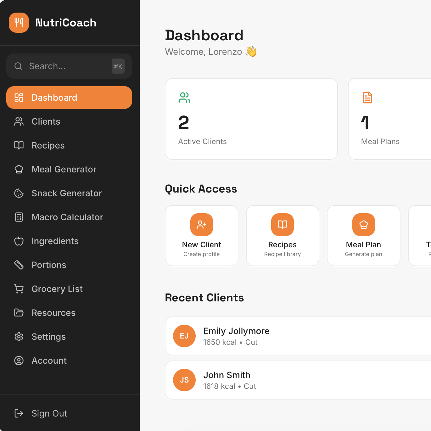
Task: Select the Snack Generator cookie icon
Action: pos(19,193)
